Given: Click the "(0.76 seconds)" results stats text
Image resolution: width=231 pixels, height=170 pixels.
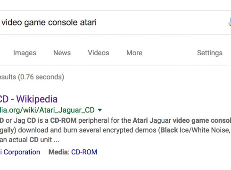Looking at the screenshot, I should click(41, 77).
